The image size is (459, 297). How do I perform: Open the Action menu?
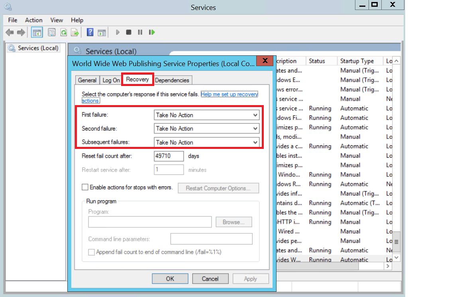pyautogui.click(x=33, y=20)
